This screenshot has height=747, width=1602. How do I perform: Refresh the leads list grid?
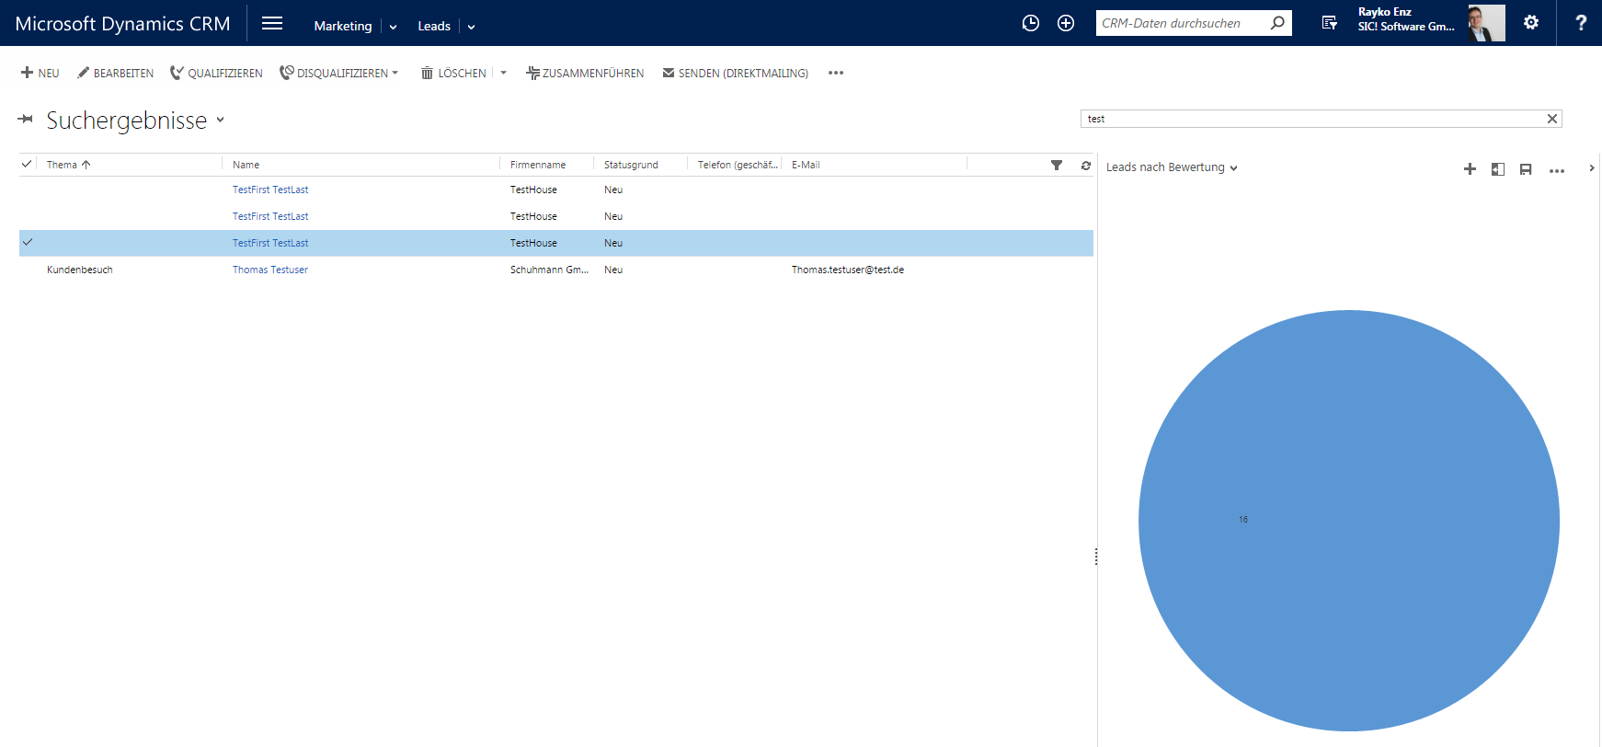click(x=1085, y=165)
